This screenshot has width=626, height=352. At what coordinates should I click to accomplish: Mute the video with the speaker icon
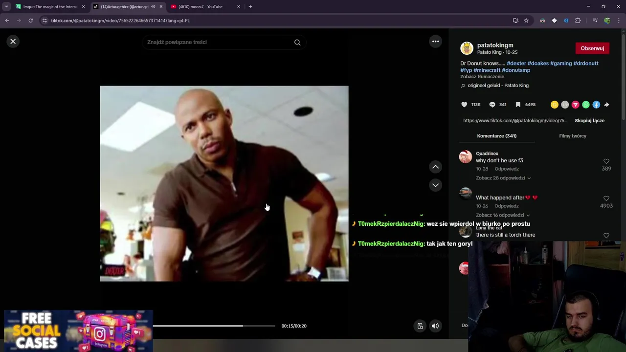point(435,326)
